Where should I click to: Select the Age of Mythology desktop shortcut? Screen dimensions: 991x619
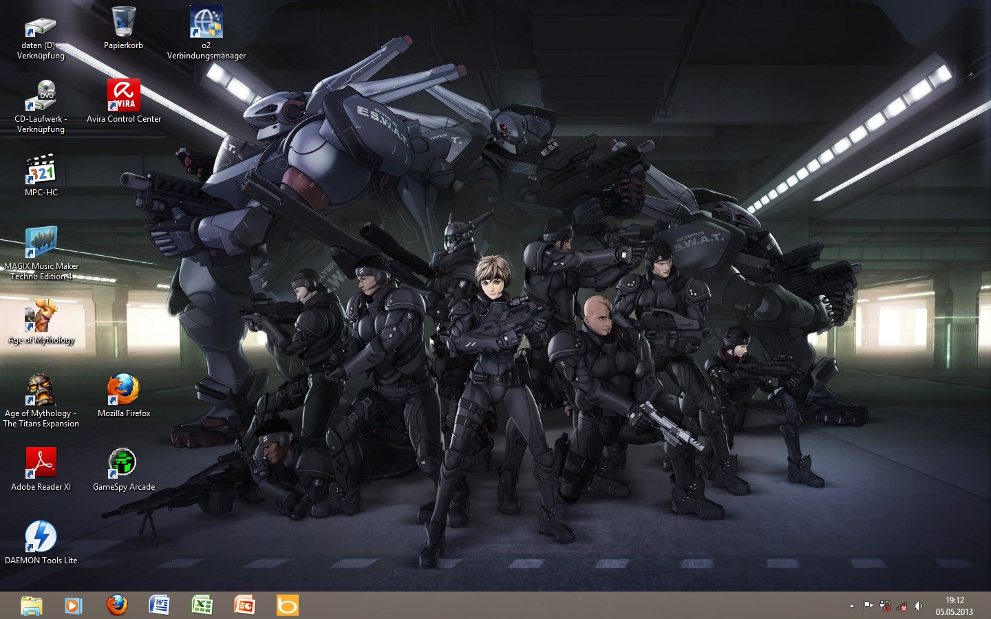(41, 316)
